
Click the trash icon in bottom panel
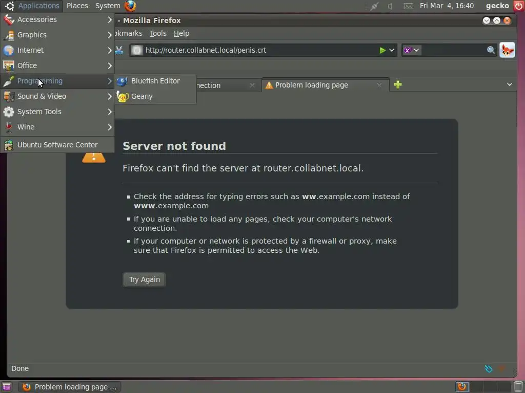pos(518,387)
